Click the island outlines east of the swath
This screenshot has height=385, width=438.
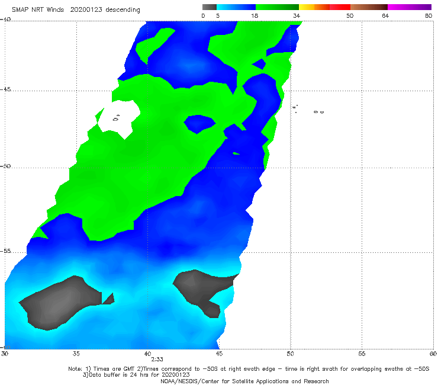(308, 110)
